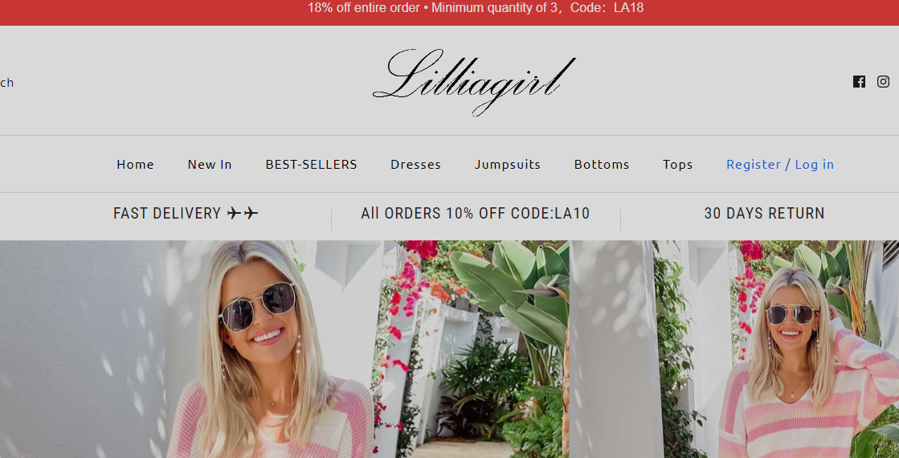This screenshot has height=458, width=899.
Task: Click the airplane icons beside FAST DELIVERY
Action: point(243,214)
